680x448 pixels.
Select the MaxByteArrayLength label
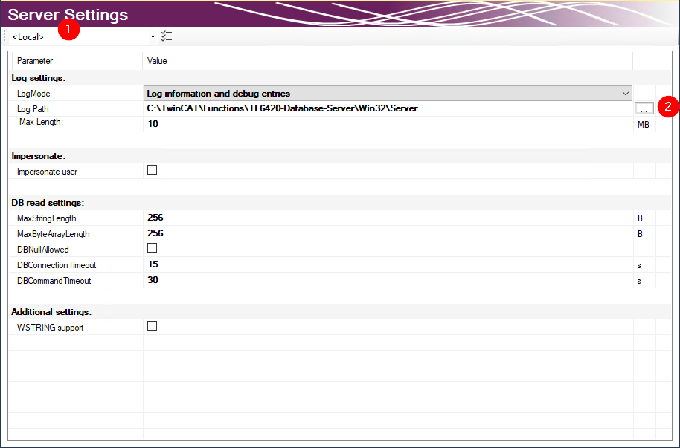coord(54,234)
